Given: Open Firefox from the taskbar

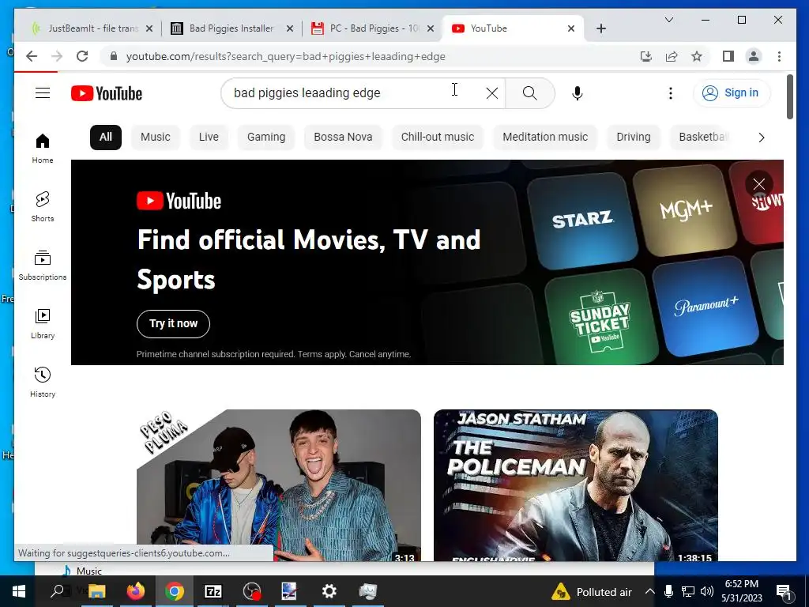Looking at the screenshot, I should point(136,591).
